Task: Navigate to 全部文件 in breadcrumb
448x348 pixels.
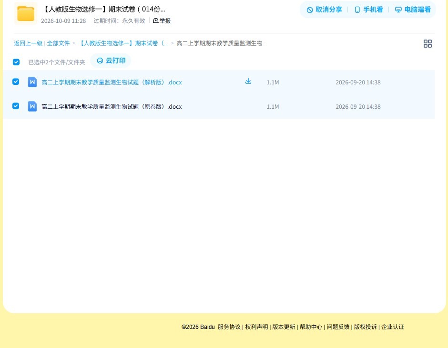Action: (58, 43)
